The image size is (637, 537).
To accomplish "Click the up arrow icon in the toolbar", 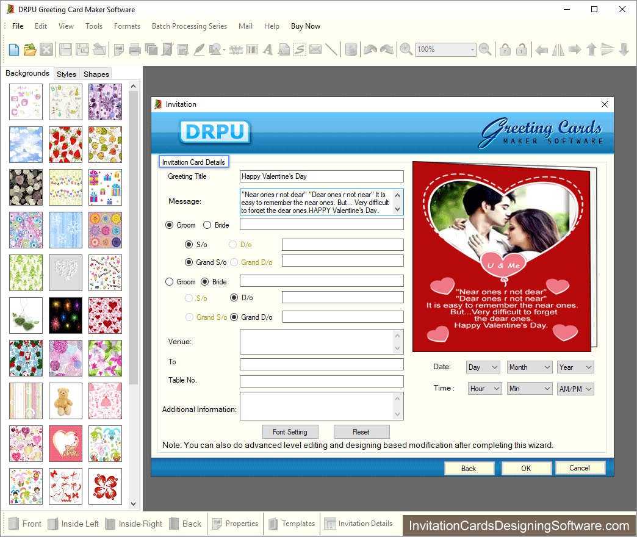I will click(591, 49).
